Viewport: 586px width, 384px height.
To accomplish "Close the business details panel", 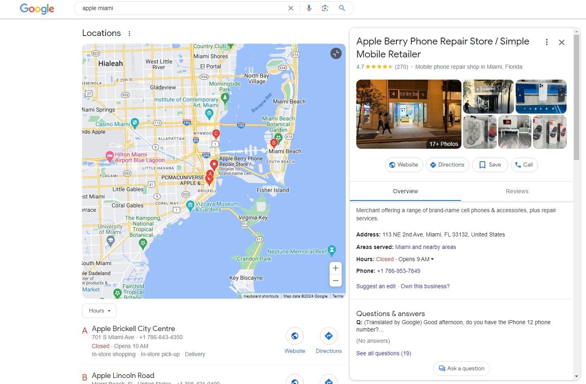I will [x=562, y=42].
